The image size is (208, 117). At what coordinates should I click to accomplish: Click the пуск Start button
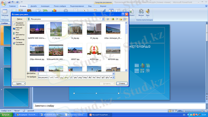pyautogui.click(x=6, y=115)
